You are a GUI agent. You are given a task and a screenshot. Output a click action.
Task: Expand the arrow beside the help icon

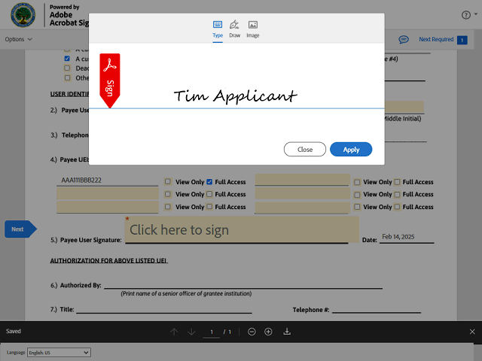(x=476, y=14)
